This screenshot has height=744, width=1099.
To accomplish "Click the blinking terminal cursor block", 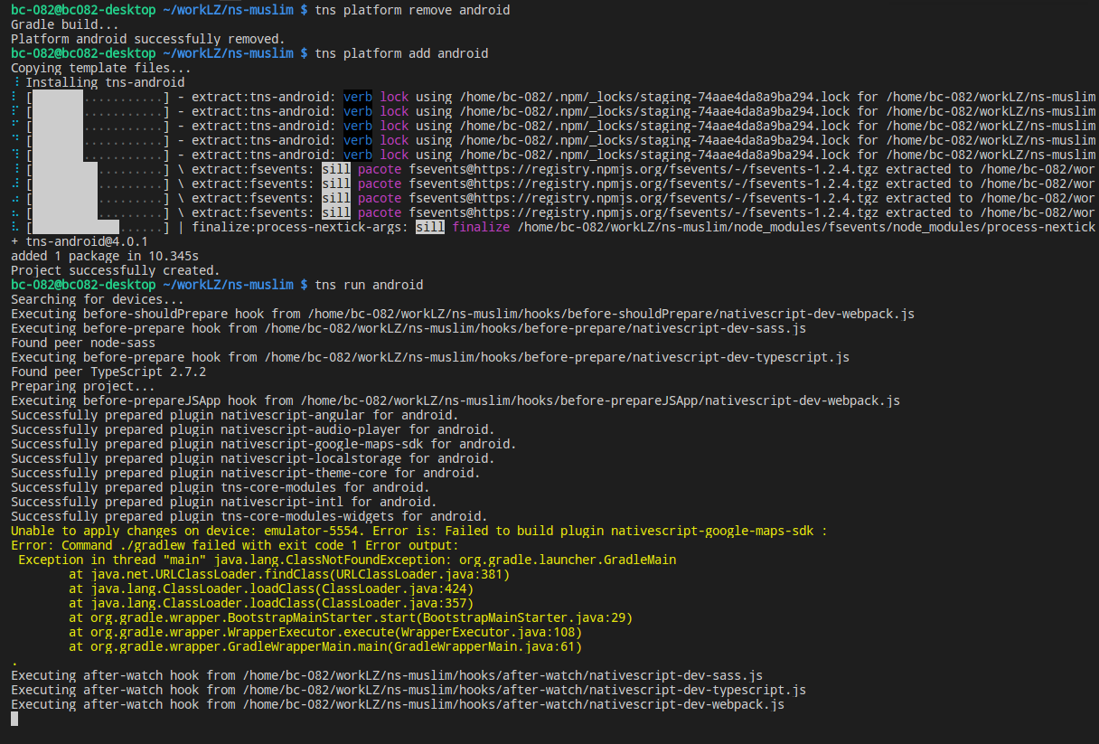I will pos(13,718).
